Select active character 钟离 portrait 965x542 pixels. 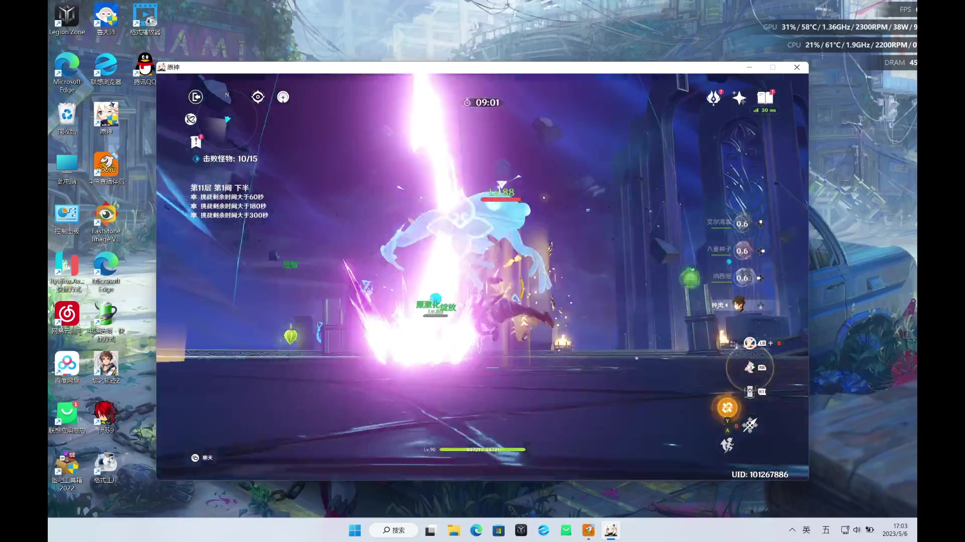pos(739,304)
